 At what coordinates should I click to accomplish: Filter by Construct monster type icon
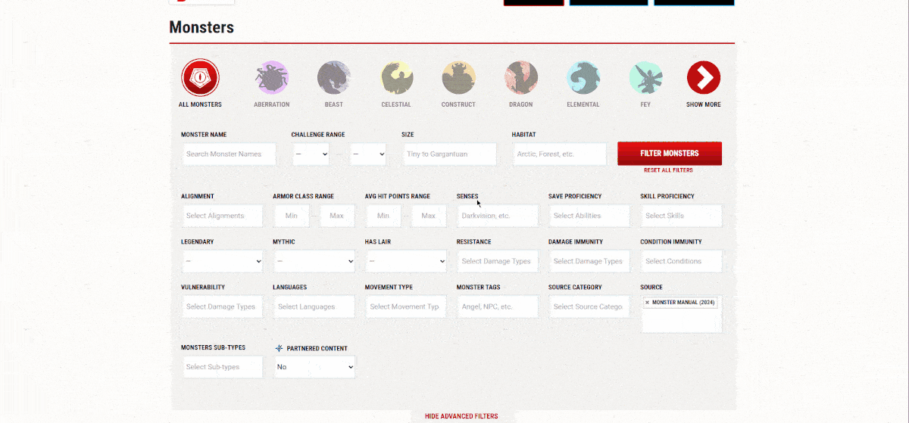point(458,77)
